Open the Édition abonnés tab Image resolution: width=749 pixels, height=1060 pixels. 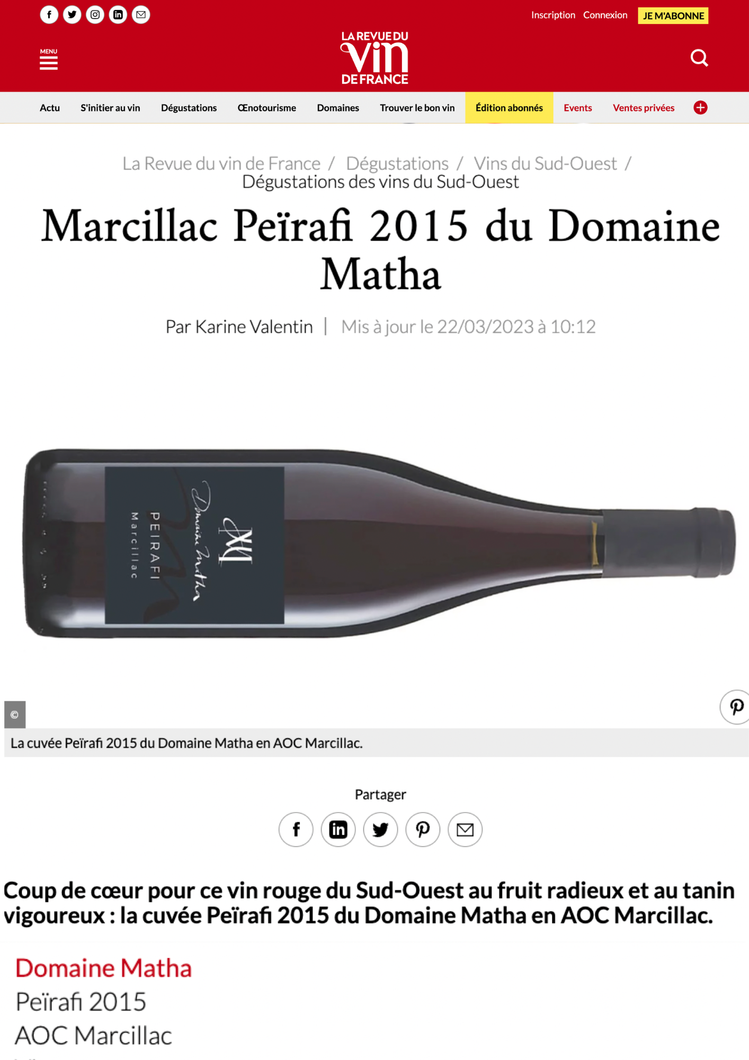pyautogui.click(x=509, y=108)
